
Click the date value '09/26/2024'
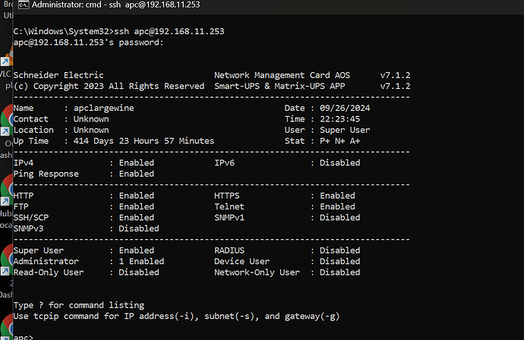pos(345,109)
